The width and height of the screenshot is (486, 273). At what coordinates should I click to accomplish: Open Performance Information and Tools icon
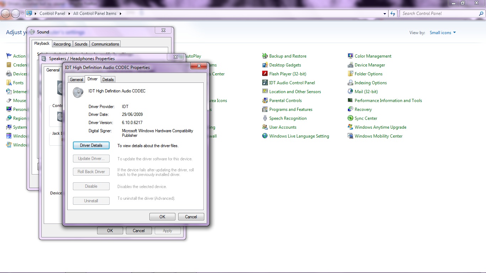[x=350, y=101]
